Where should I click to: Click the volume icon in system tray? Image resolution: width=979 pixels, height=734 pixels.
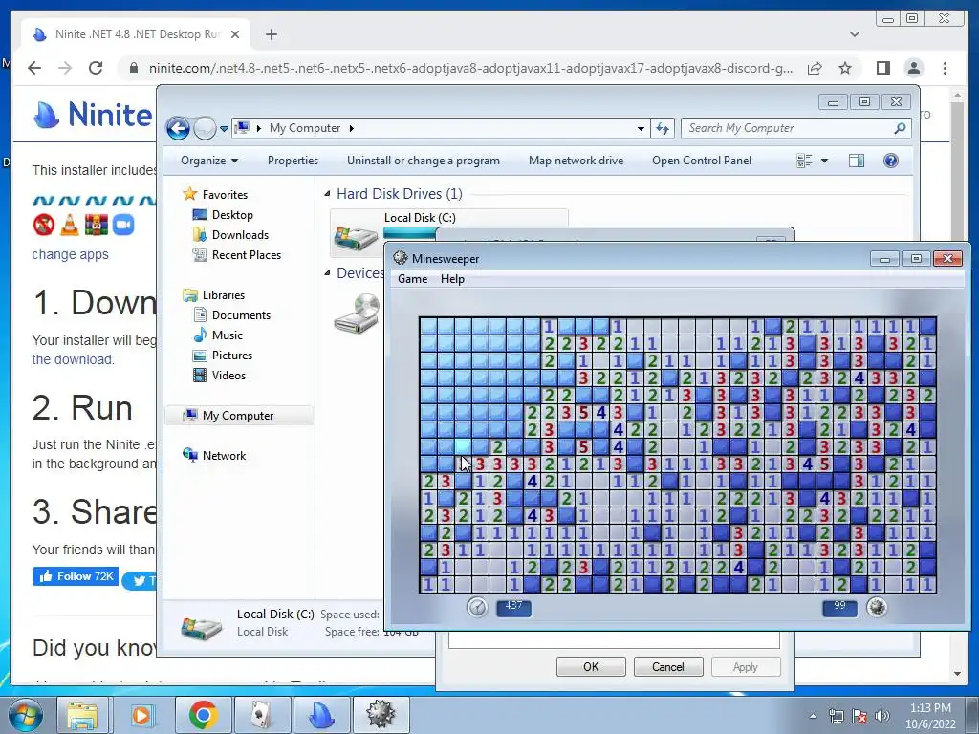[x=881, y=716]
